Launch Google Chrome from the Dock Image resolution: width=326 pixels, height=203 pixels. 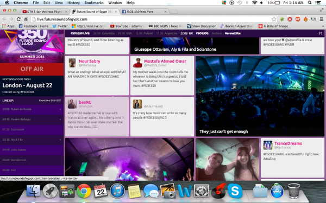[84, 191]
